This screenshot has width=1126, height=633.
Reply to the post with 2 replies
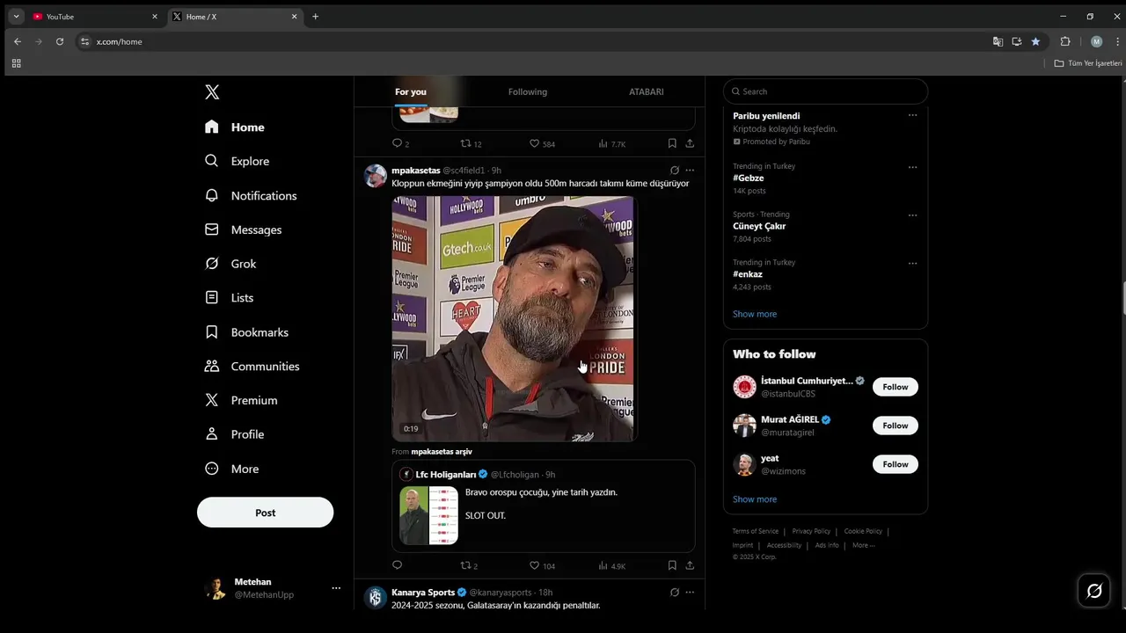400,143
